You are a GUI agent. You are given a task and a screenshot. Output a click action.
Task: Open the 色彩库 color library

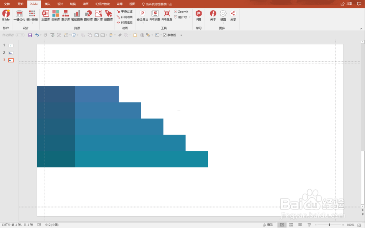[x=55, y=15]
